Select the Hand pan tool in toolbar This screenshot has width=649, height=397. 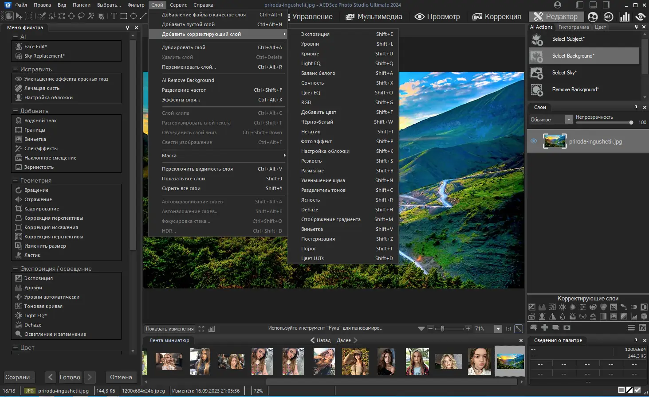tap(8, 16)
